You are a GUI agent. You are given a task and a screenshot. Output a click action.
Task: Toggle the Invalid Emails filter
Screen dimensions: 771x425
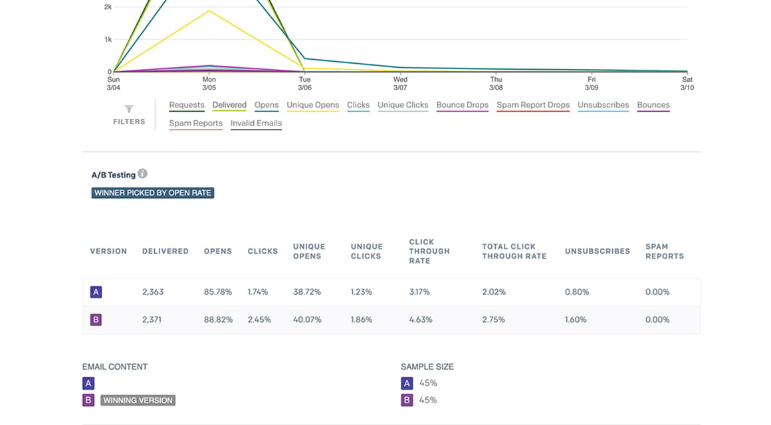[256, 124]
